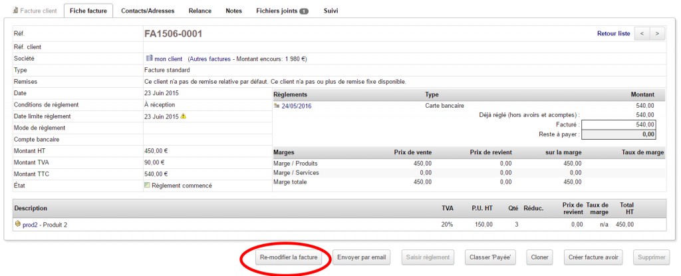The width and height of the screenshot is (681, 276).
Task: View the Fichiers joints tab
Action: point(282,11)
